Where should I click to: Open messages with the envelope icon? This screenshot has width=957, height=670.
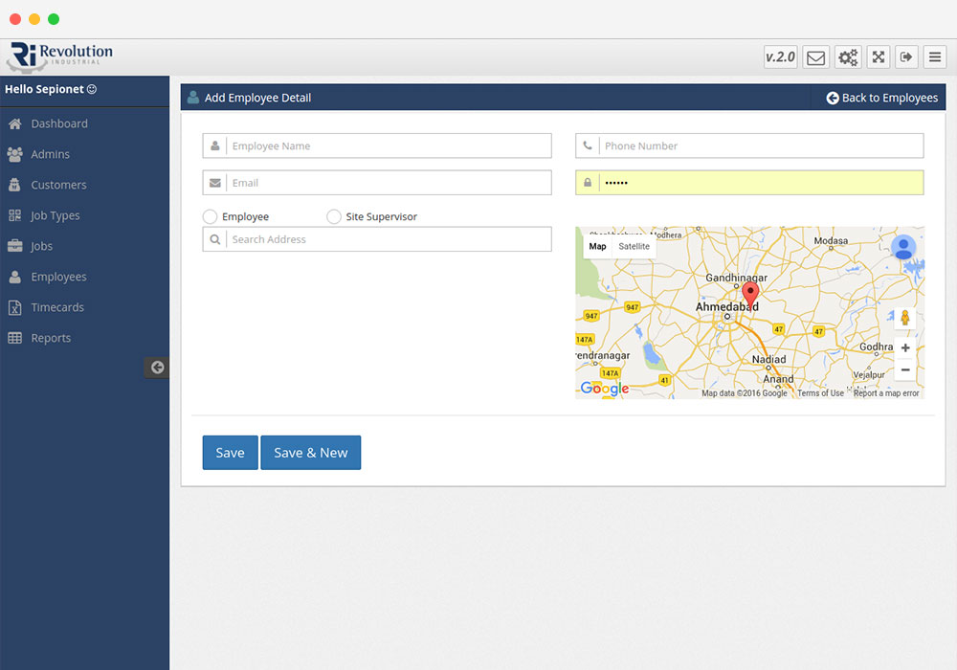click(815, 56)
